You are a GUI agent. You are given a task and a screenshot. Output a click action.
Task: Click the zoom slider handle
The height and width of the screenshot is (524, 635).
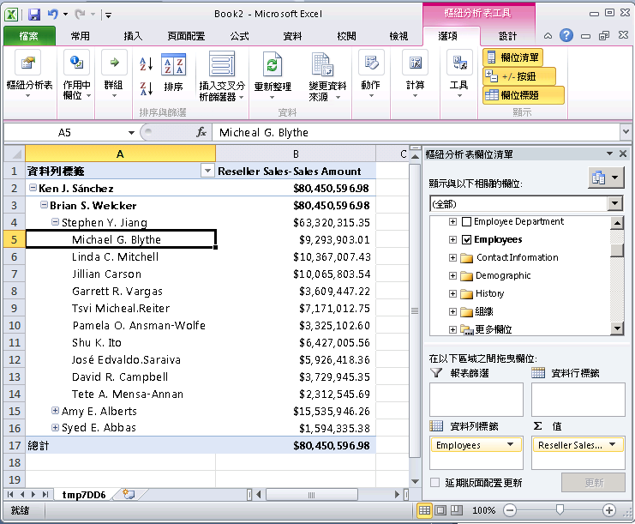560,509
